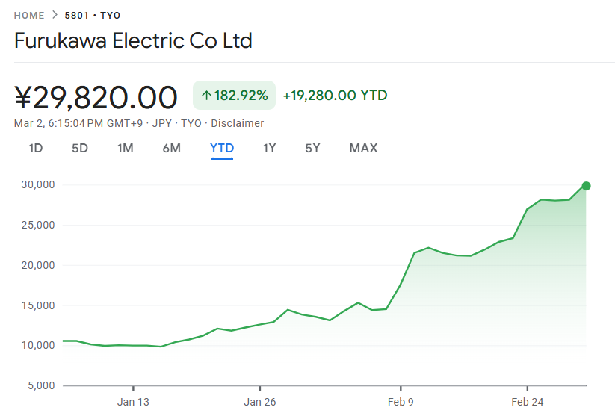This screenshot has height=413, width=615.
Task: Click the +19,280.00 YTD change text
Action: click(335, 96)
